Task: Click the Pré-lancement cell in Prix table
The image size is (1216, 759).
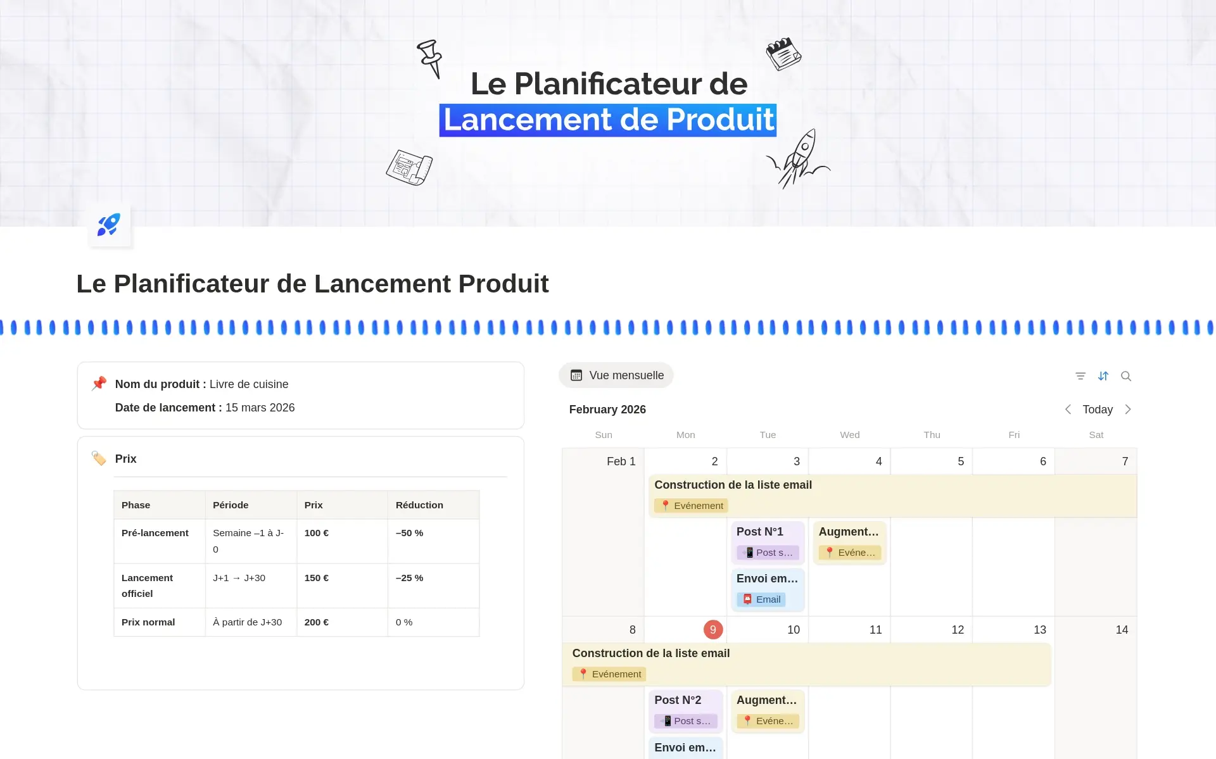Action: pos(155,533)
